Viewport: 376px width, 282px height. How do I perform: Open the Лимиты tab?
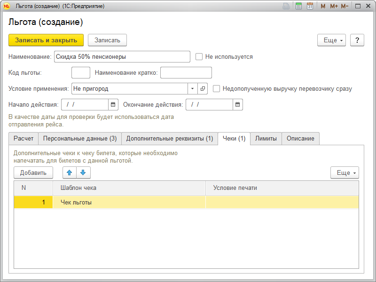[x=266, y=139]
